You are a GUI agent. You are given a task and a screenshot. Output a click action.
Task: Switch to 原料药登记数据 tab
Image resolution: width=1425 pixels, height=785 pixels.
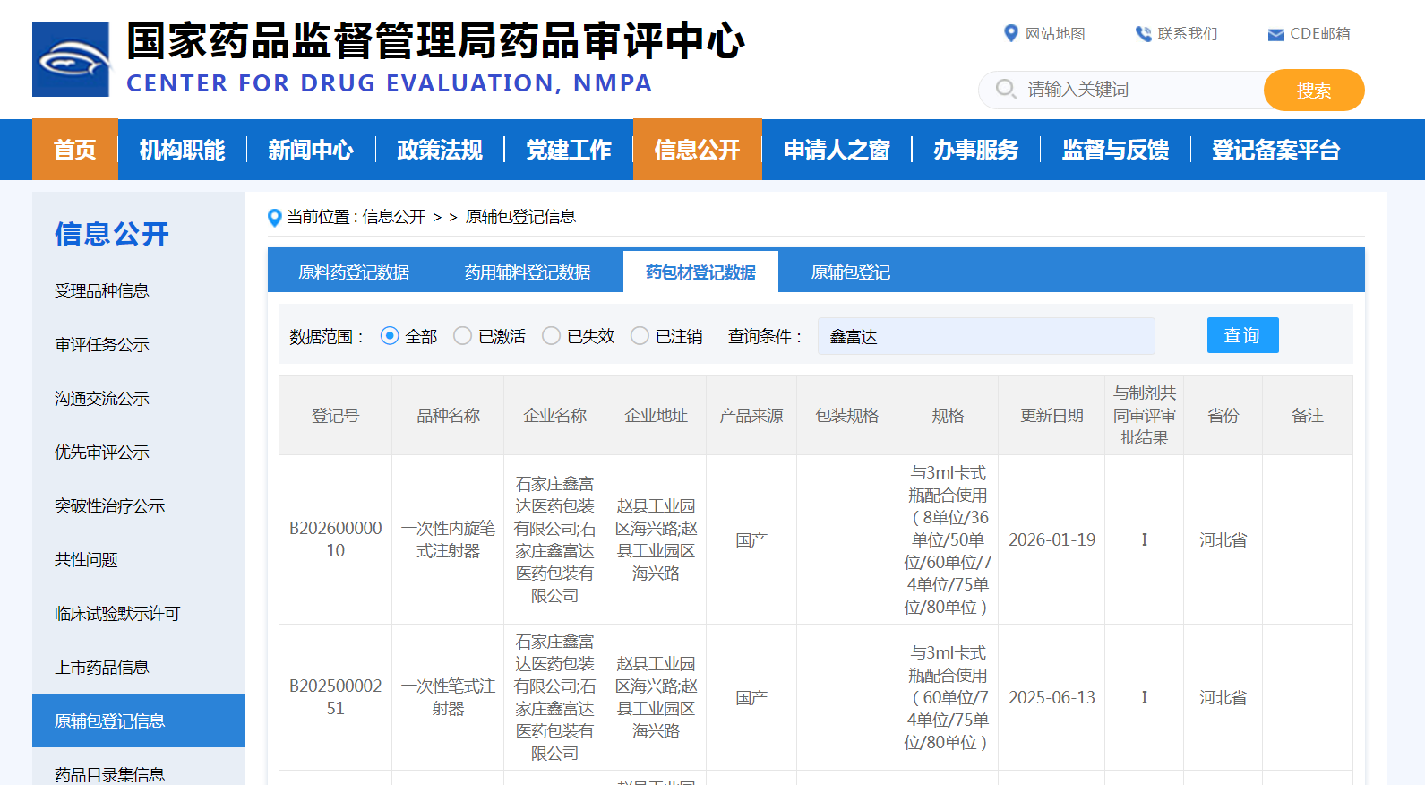pyautogui.click(x=354, y=272)
